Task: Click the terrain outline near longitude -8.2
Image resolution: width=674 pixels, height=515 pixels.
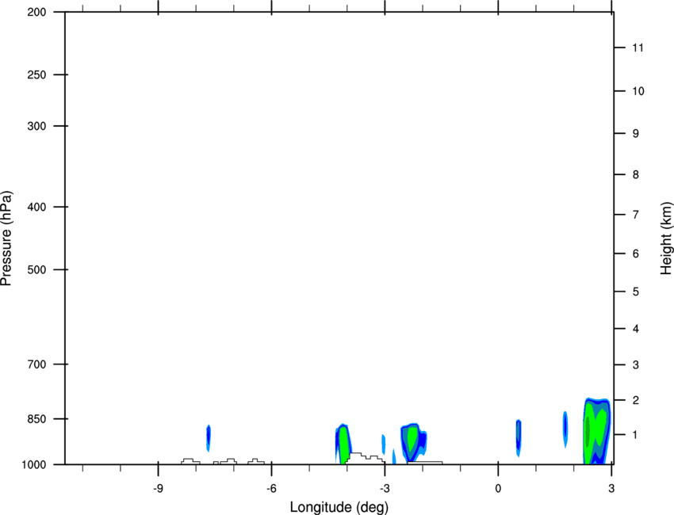Action: tap(190, 461)
